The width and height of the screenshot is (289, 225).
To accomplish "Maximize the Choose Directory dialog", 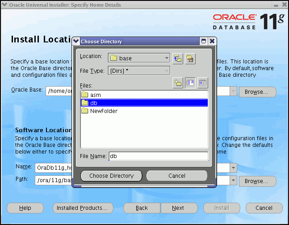I will [x=204, y=41].
